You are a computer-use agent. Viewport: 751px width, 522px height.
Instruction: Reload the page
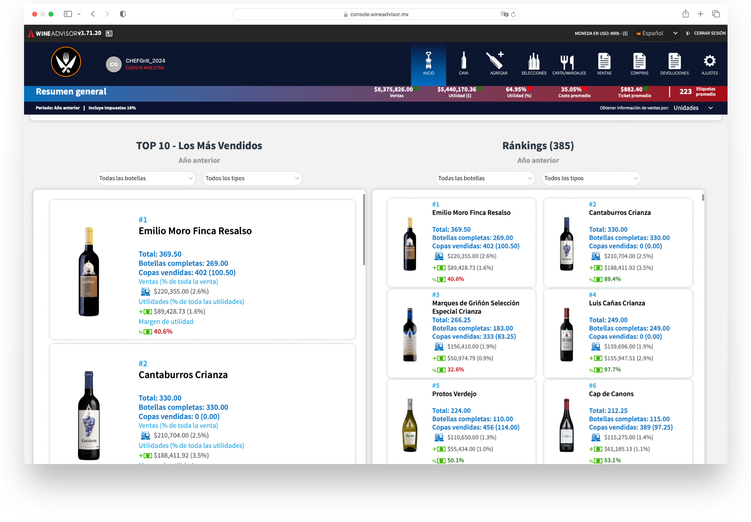click(x=513, y=14)
